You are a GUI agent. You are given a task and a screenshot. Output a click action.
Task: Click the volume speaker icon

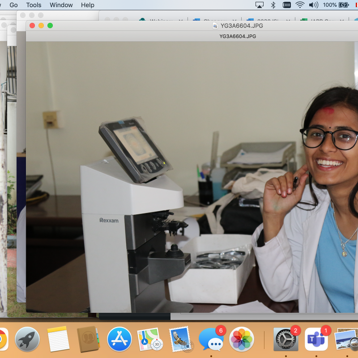tap(314, 5)
